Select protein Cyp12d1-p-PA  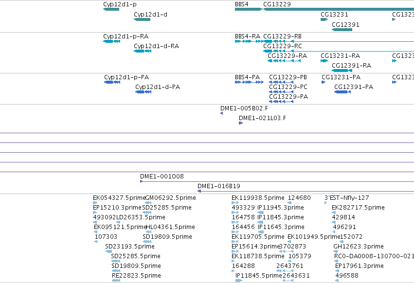click(x=112, y=82)
